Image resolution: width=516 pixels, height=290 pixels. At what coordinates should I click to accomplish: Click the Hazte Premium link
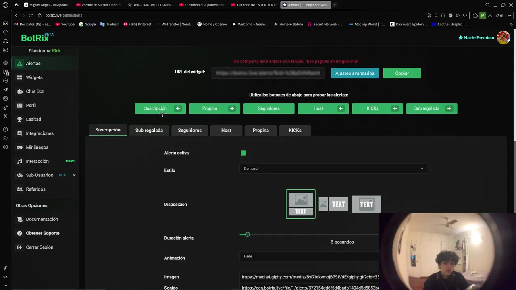[476, 37]
